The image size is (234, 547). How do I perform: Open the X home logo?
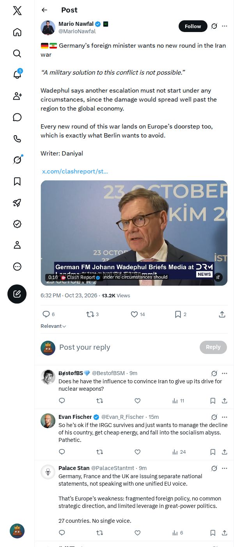point(17,11)
